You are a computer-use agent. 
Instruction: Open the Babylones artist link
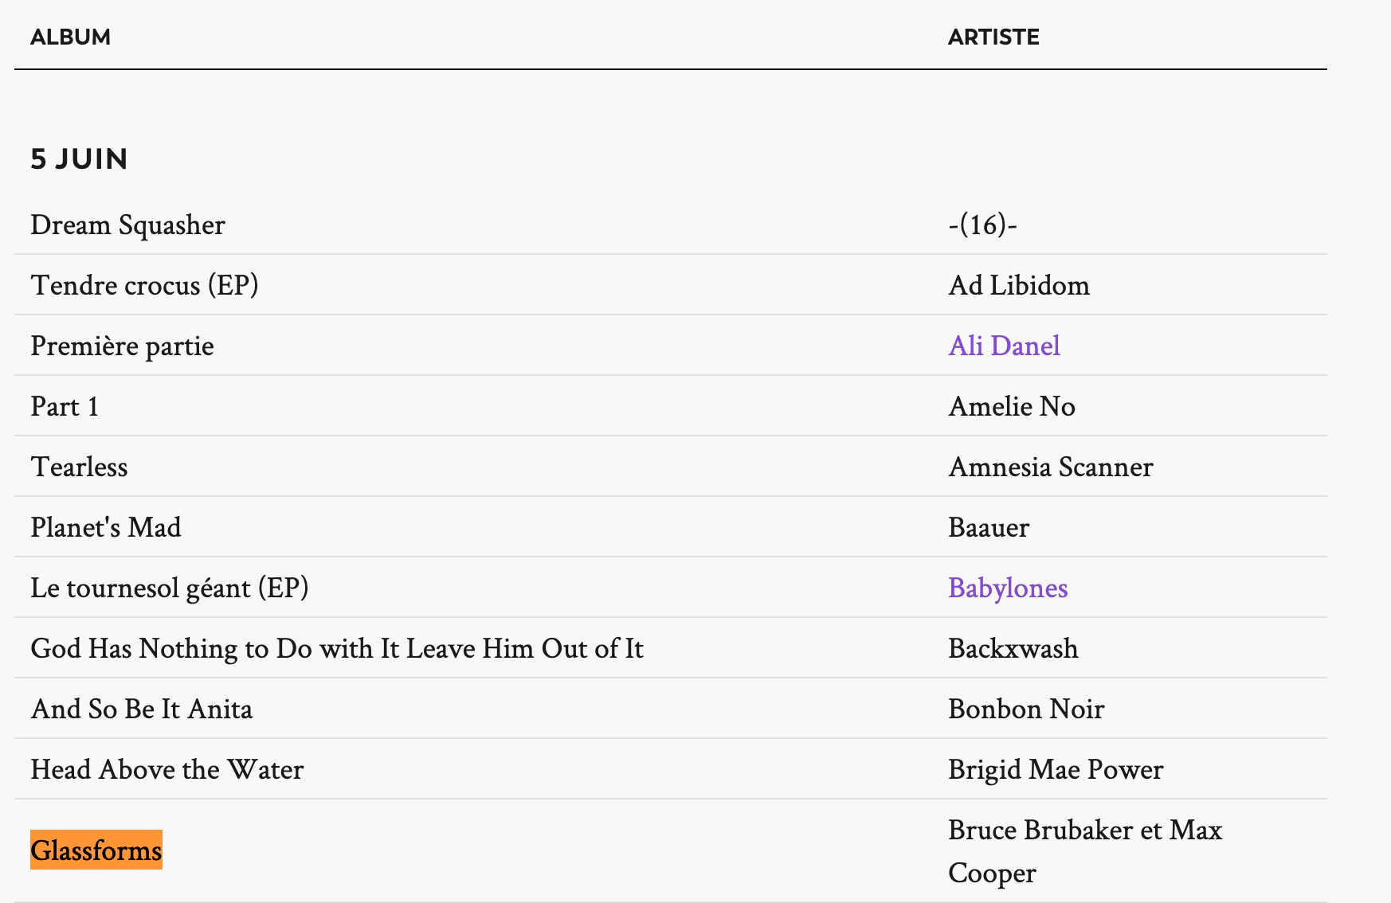tap(1008, 588)
